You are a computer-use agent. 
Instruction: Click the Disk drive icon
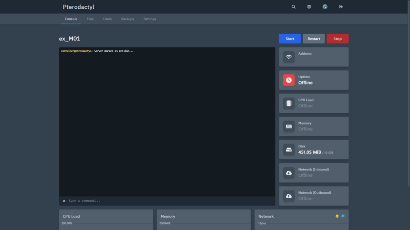click(x=289, y=149)
